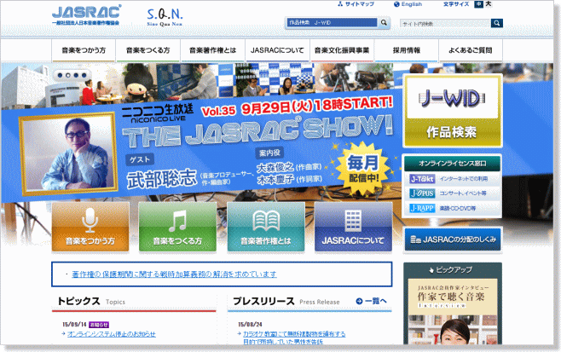Click microphone 音楽をつかう方 tile
Image resolution: width=561 pixels, height=352 pixels.
(x=90, y=228)
